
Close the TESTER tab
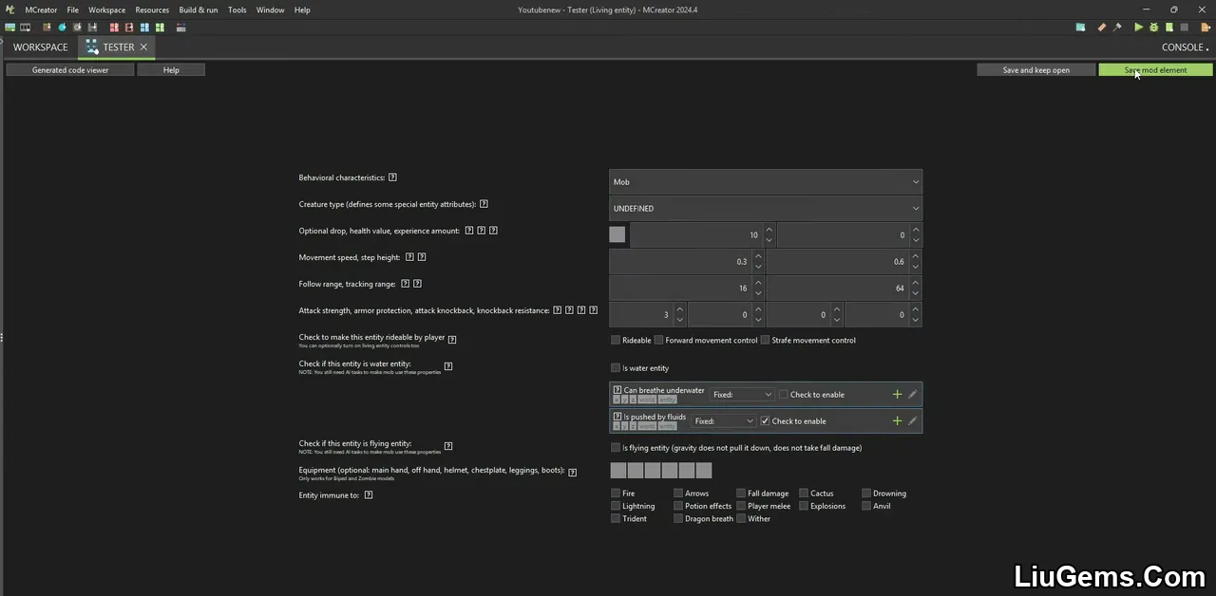144,47
